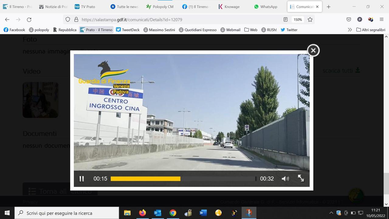389x219 pixels.
Task: Click the Windows taskbar search box
Action: [67, 213]
